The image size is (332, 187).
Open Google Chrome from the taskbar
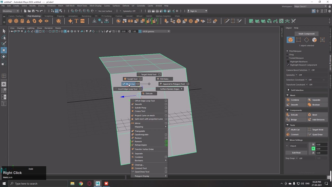click(81, 184)
